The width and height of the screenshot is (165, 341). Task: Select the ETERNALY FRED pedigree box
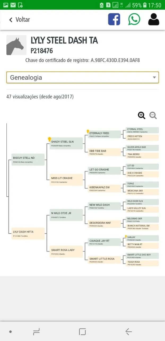click(104, 135)
